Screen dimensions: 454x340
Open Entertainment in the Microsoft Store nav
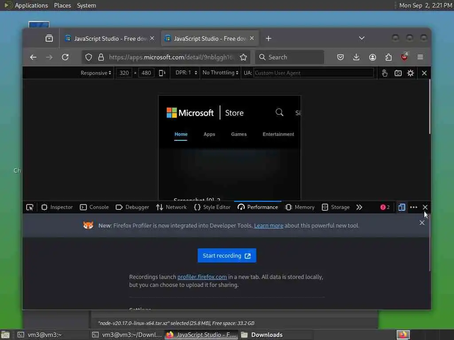pyautogui.click(x=278, y=134)
